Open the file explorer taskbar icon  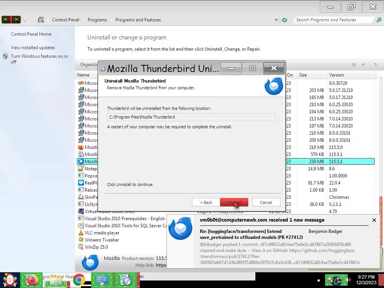(56, 280)
